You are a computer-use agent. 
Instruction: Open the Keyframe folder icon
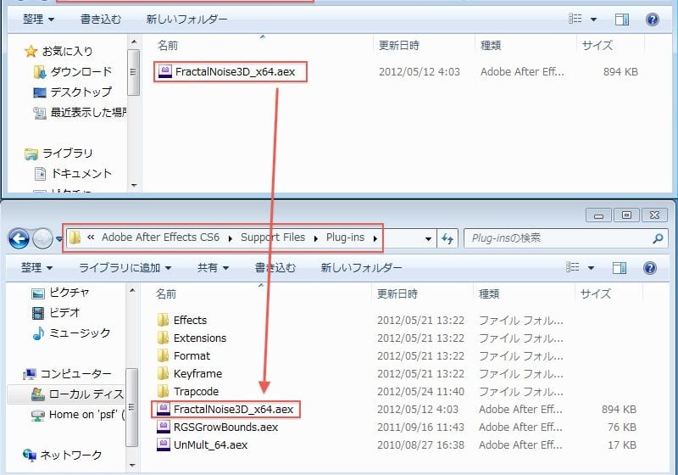tap(163, 373)
